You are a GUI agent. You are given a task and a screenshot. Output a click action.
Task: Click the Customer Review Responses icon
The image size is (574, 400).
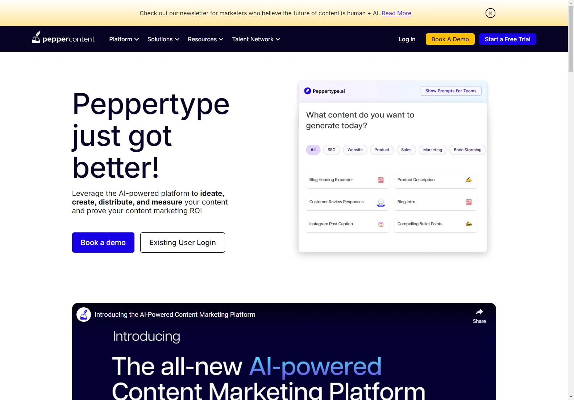pos(381,203)
